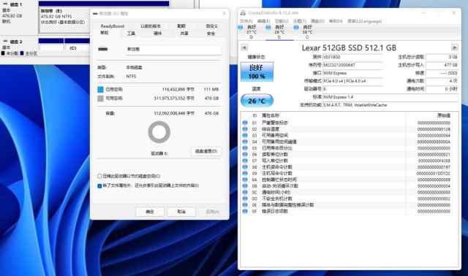This screenshot has width=468, height=276.
Task: Click the 26 °C temperature indicator
Action: pos(257,101)
